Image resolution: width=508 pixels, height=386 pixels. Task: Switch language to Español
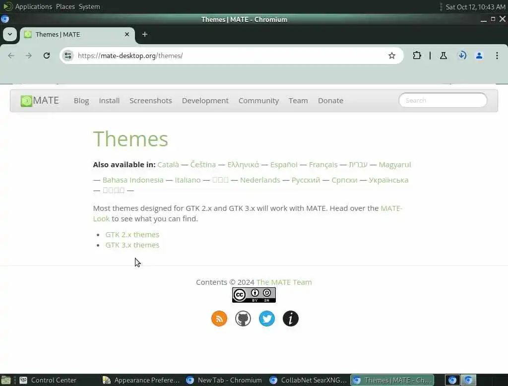tap(284, 165)
